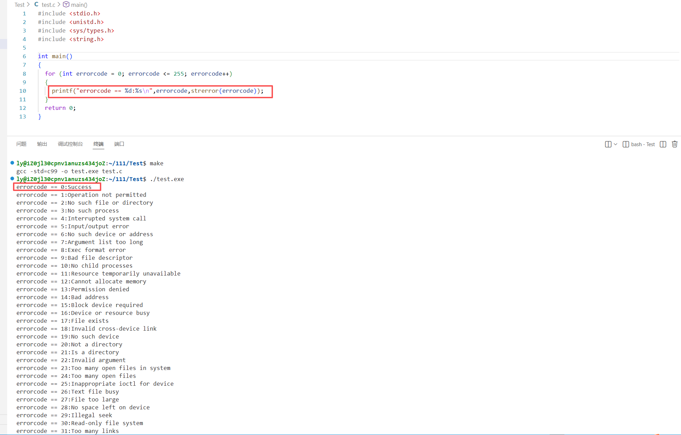Select the 端口 panel tab
This screenshot has width=681, height=435.
click(119, 144)
